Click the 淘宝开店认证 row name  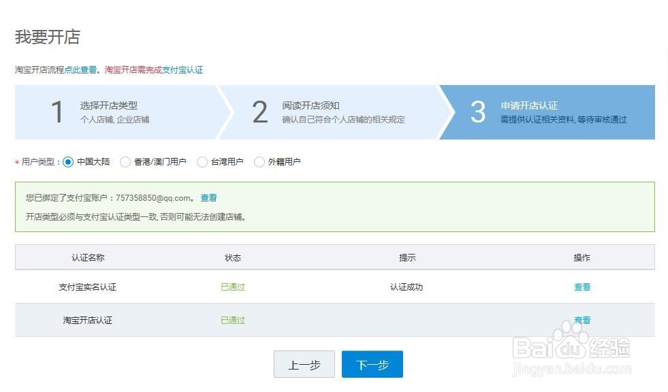click(x=87, y=320)
